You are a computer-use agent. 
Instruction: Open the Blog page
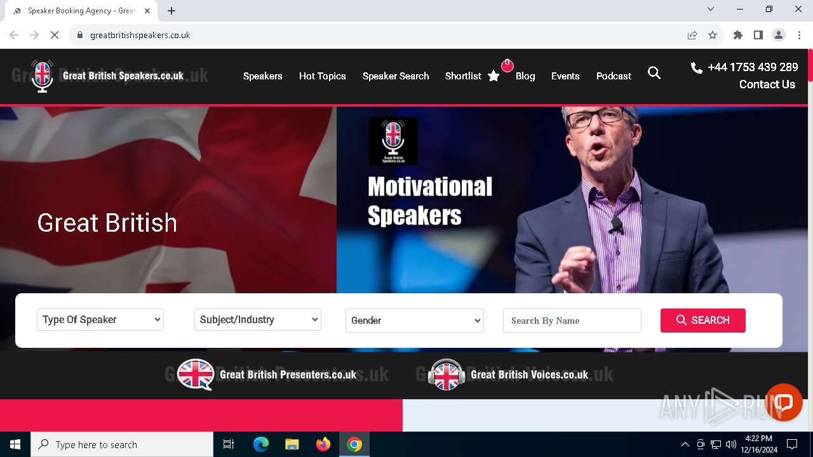[525, 76]
